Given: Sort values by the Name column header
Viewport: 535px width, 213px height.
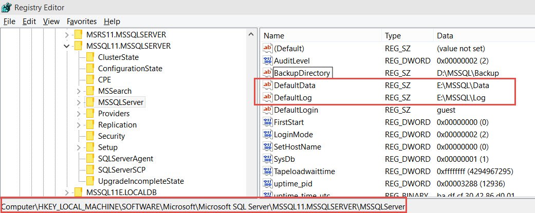Looking at the screenshot, I should [321, 36].
